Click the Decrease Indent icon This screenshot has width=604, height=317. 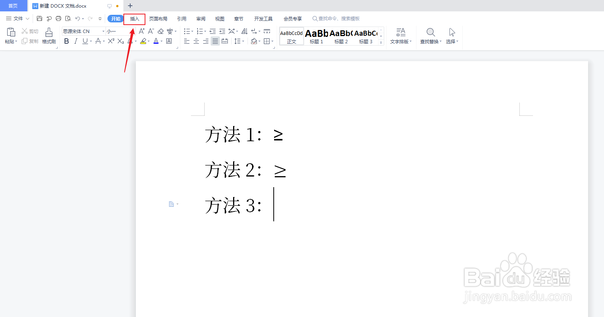[x=213, y=31]
